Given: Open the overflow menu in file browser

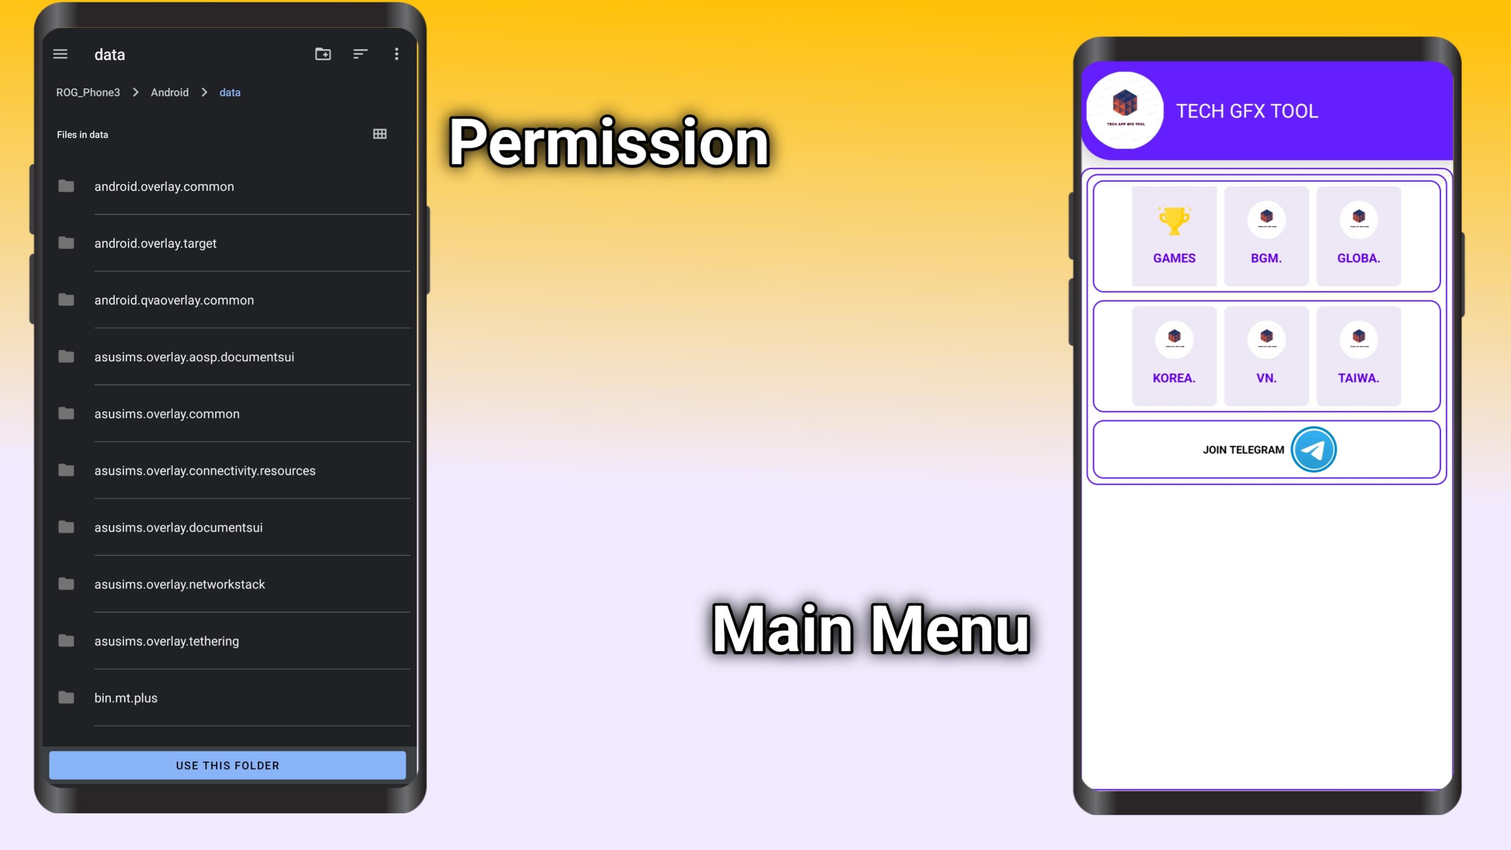Looking at the screenshot, I should point(396,54).
